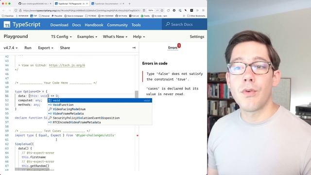
Task: Open Tools in the navigation
Action: 136,25
